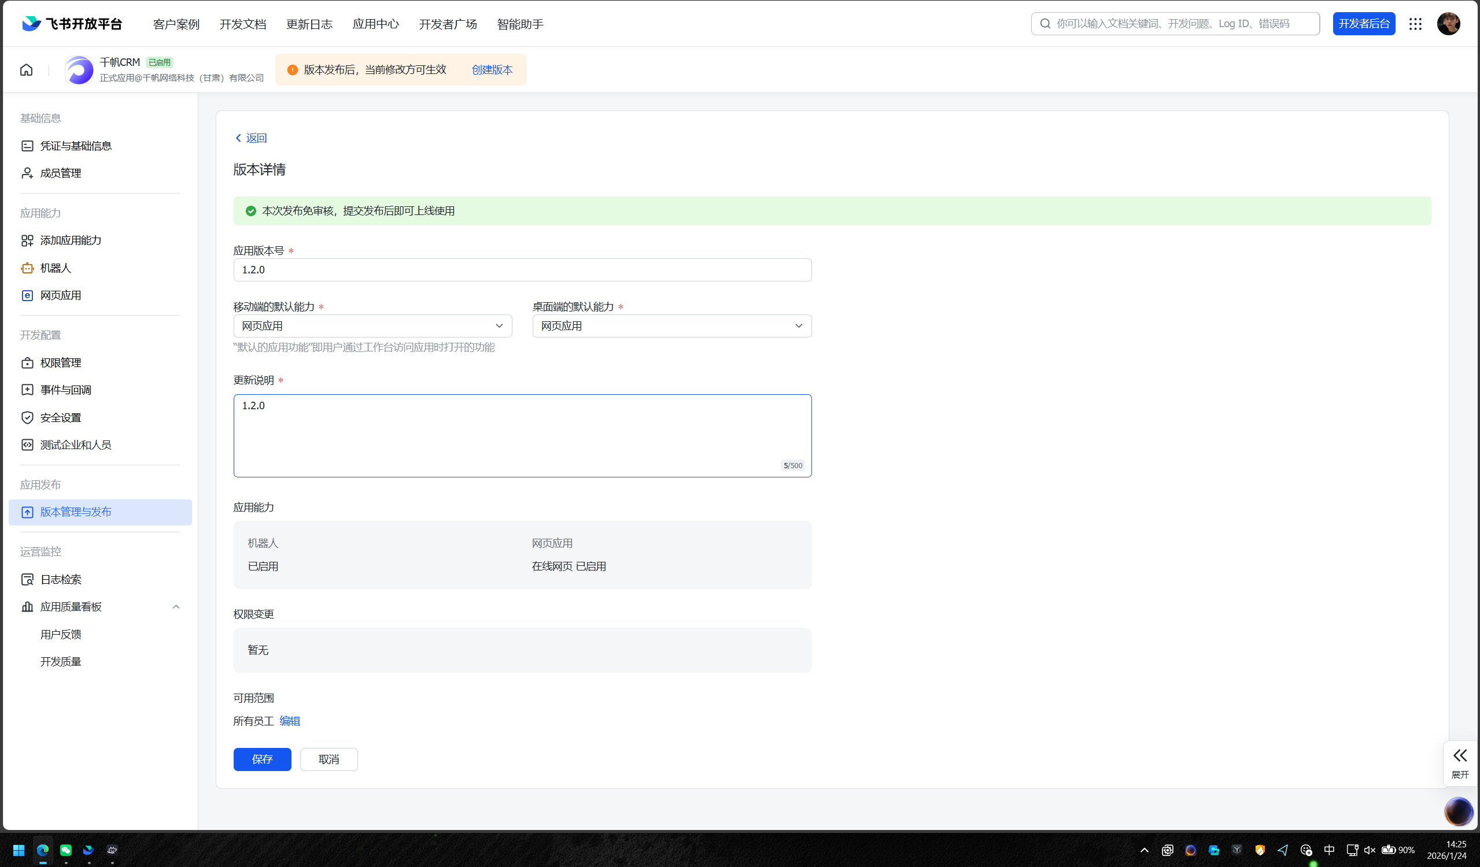Image resolution: width=1480 pixels, height=867 pixels.
Task: Click into the 应用版本号 input field
Action: tap(522, 270)
